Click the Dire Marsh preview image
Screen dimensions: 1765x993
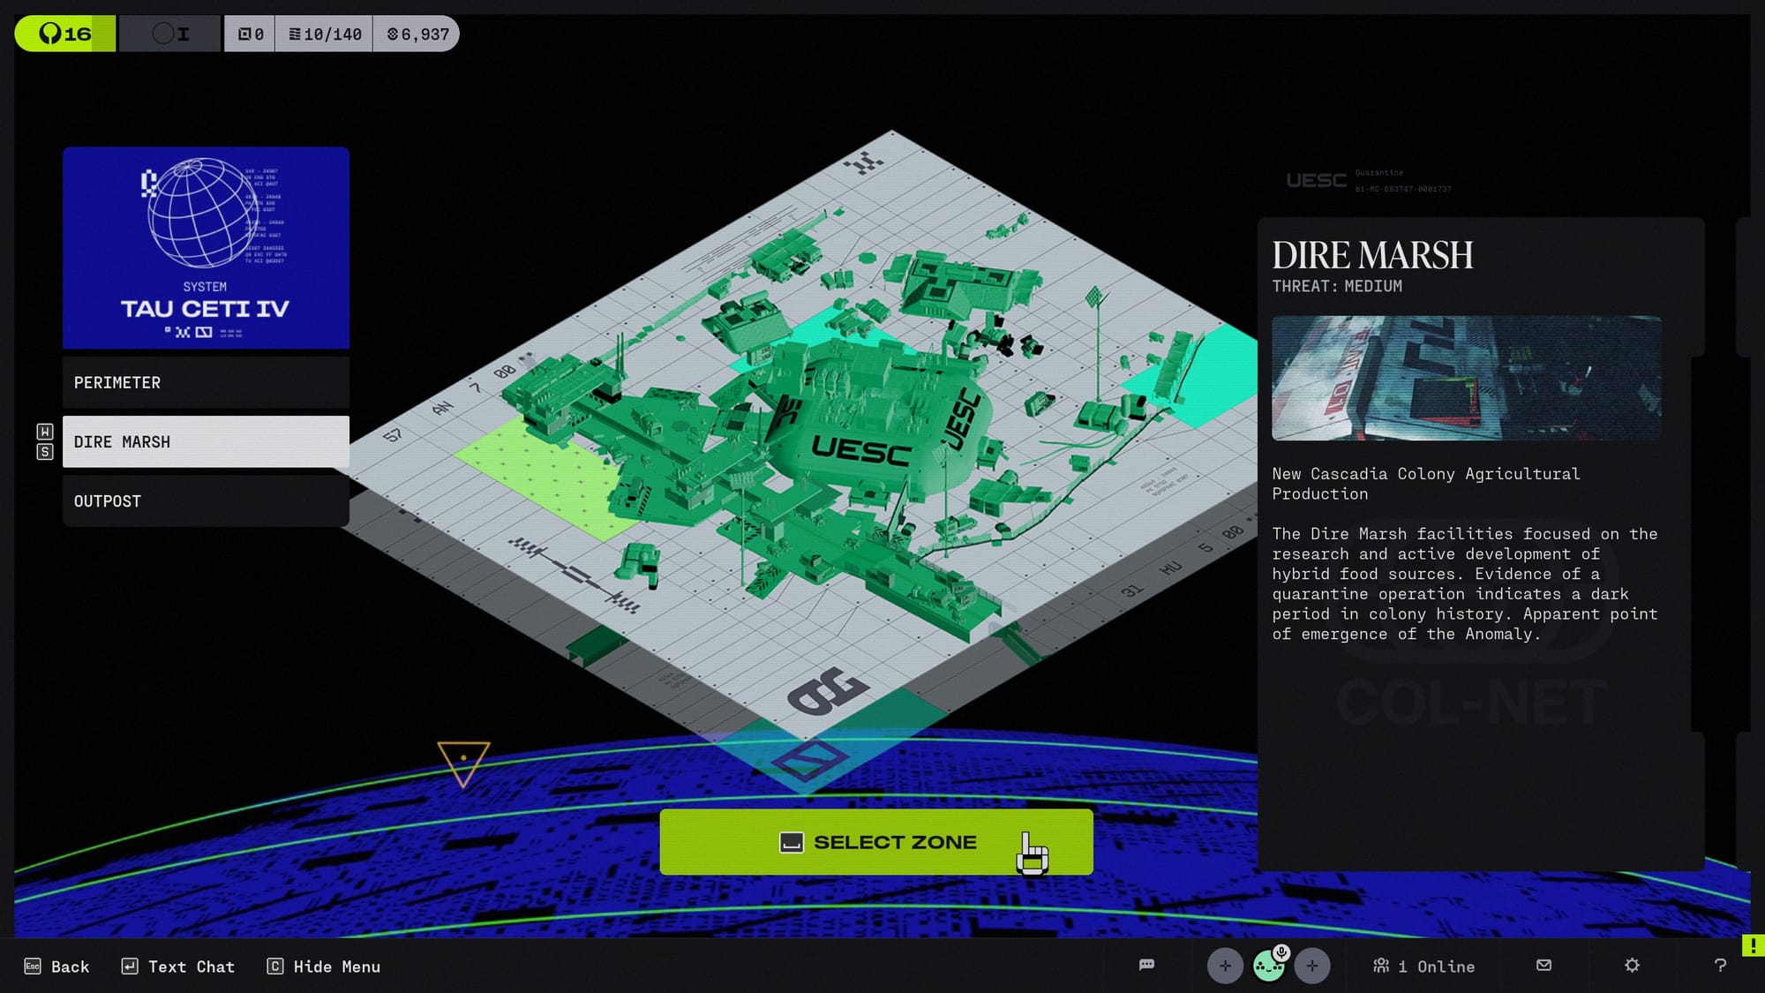[x=1466, y=378]
